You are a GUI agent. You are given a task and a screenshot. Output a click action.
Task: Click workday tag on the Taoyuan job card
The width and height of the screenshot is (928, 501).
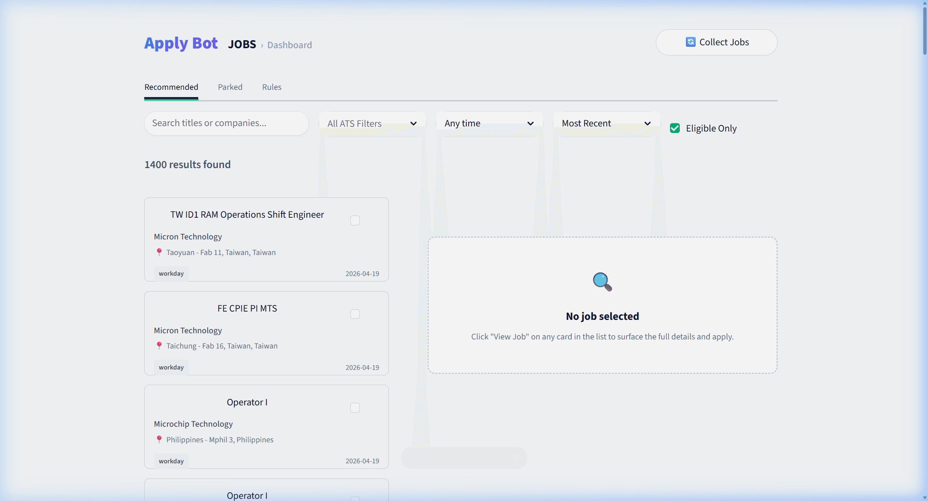click(171, 274)
